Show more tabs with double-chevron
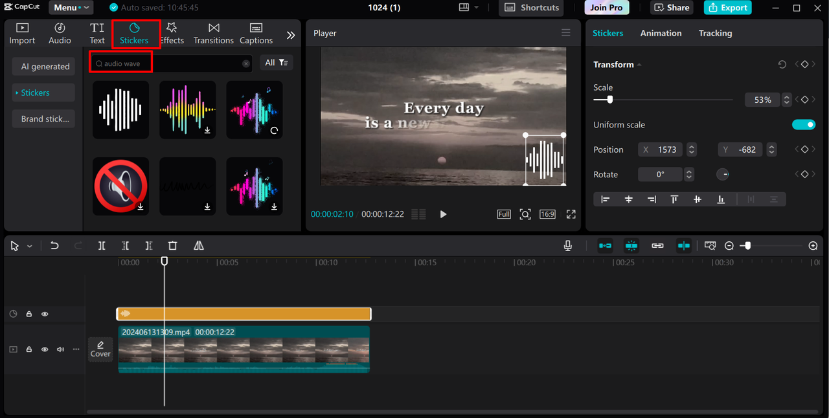Screen dimensions: 829x418 click(291, 36)
